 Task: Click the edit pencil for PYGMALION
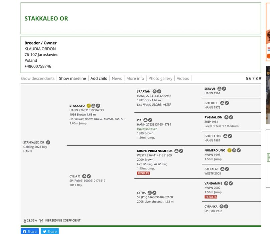tap(231, 117)
